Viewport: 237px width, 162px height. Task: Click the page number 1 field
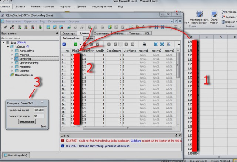pos(121,44)
